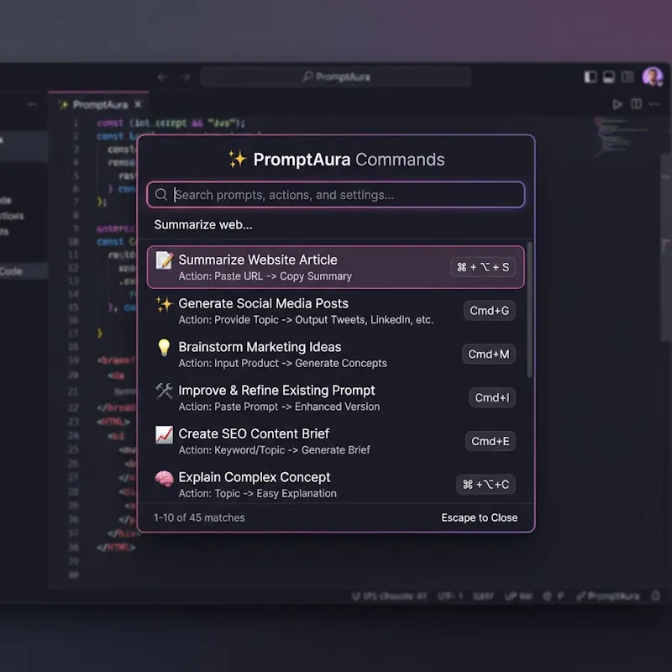The image size is (672, 672).
Task: Toggle the secondary sidebar layout icon
Action: [x=627, y=76]
